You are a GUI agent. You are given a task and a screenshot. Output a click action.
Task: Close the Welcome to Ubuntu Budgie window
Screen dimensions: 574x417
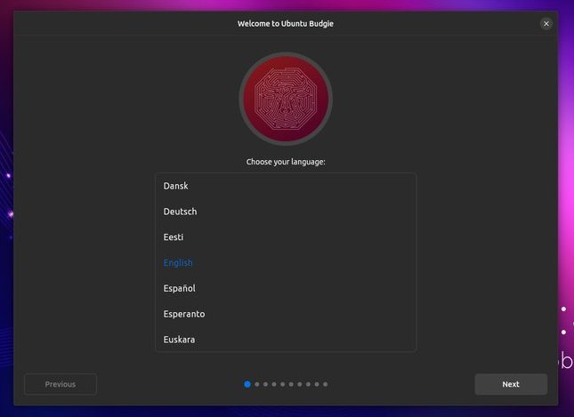[x=546, y=24]
